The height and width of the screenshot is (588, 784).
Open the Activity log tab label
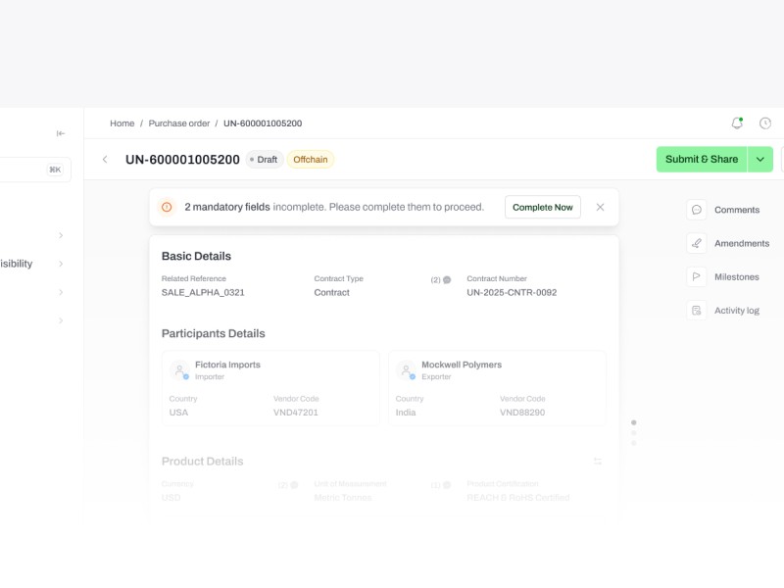[737, 311]
